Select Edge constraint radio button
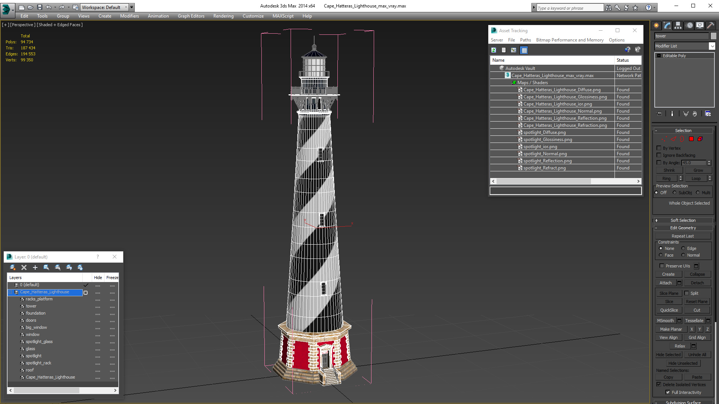Viewport: 719px width, 404px height. tap(683, 248)
